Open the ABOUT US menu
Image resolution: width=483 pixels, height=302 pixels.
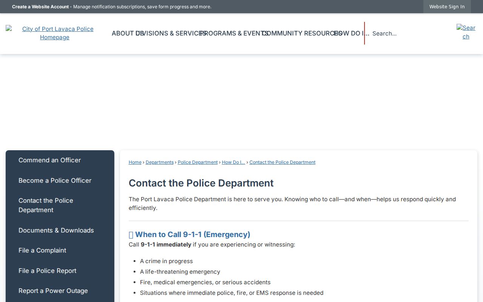pyautogui.click(x=128, y=33)
